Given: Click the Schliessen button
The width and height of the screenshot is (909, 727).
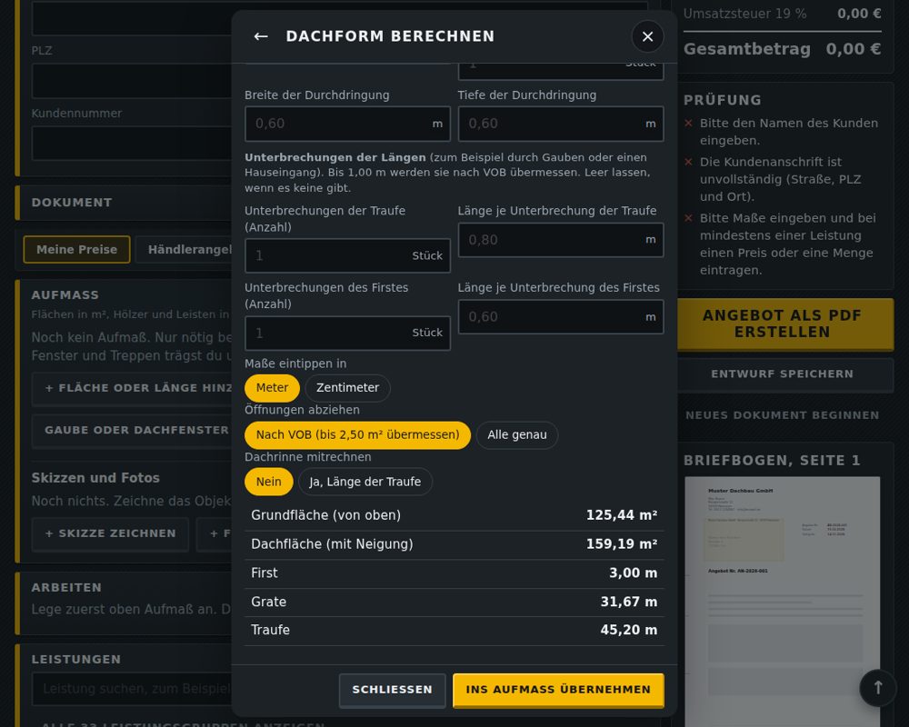Looking at the screenshot, I should [393, 690].
